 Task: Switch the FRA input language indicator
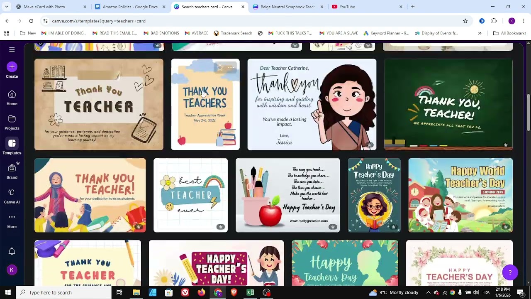(x=486, y=292)
